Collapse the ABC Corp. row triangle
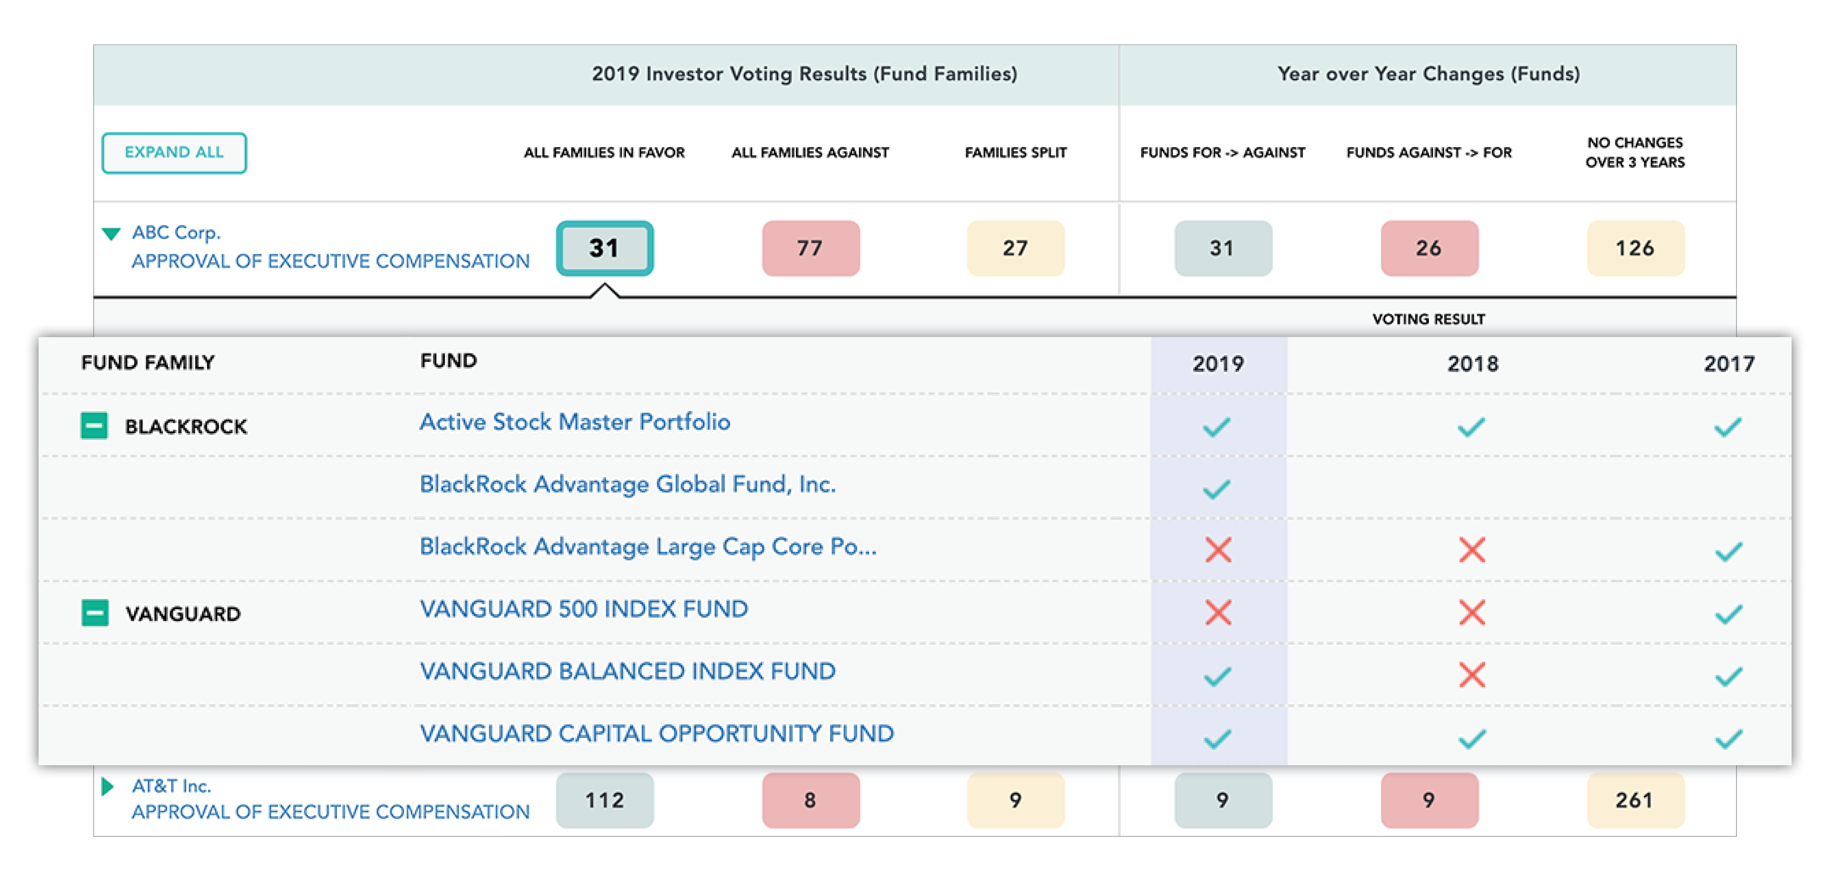The image size is (1839, 881). [x=111, y=233]
